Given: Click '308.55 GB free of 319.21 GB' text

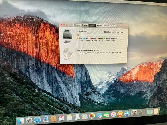Looking at the screenshot, I should coord(114,32).
